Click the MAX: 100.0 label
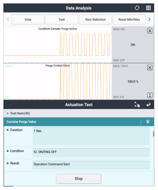158x190 pixels. tap(120, 66)
